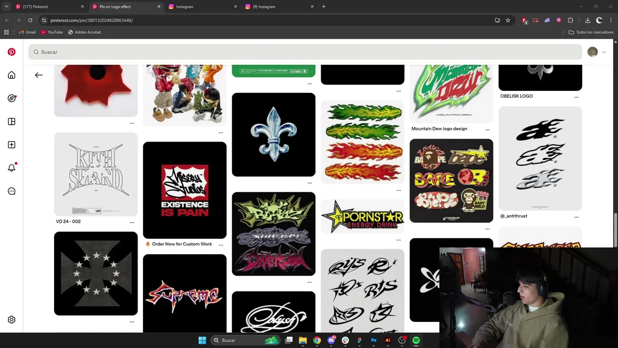Open more options under OBELISK LOGO
This screenshot has width=618, height=348.
[576, 97]
